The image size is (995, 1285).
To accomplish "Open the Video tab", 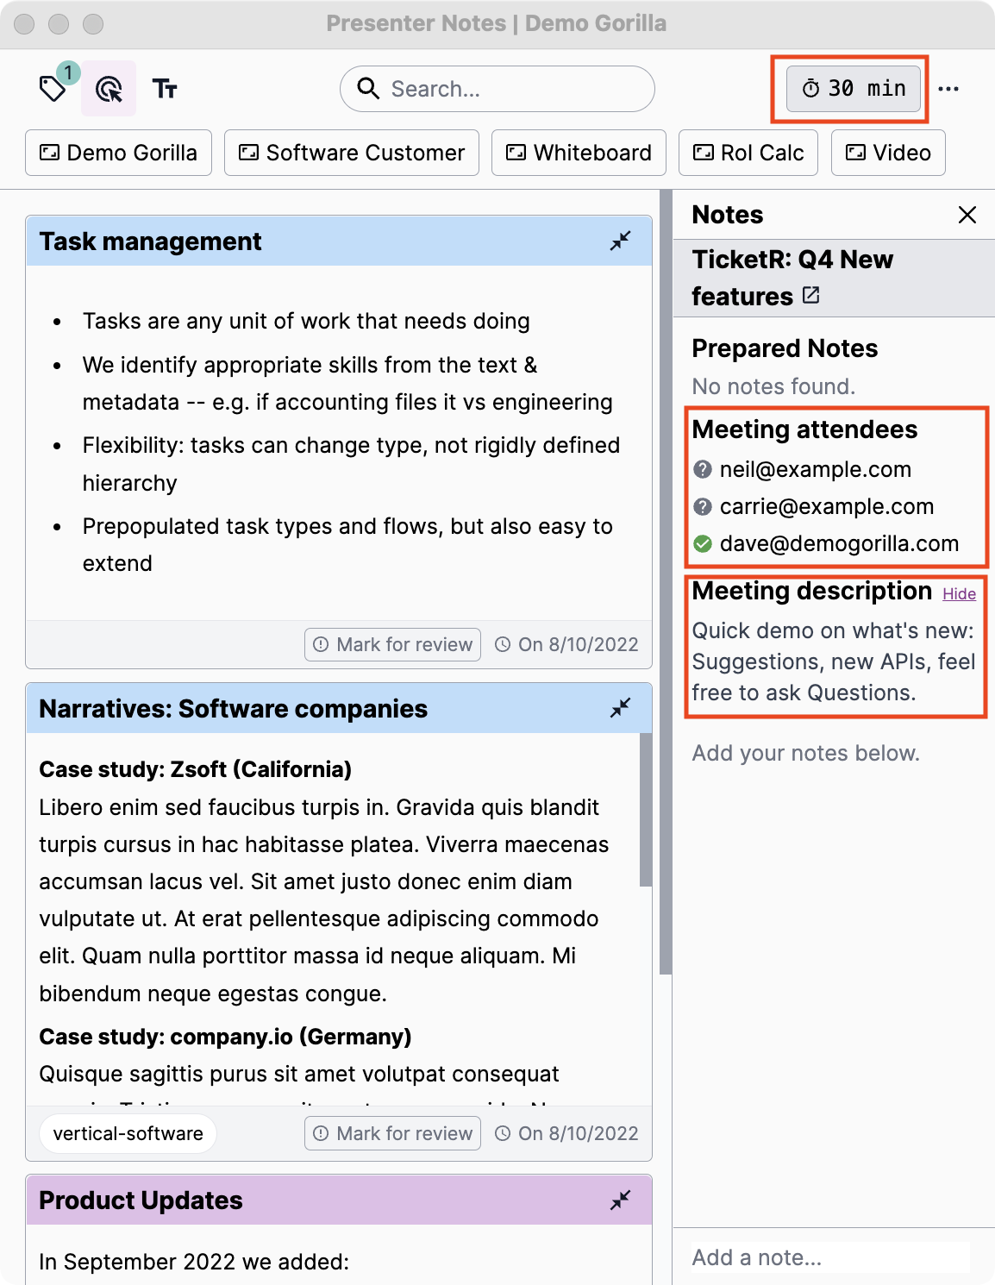I will (x=888, y=153).
